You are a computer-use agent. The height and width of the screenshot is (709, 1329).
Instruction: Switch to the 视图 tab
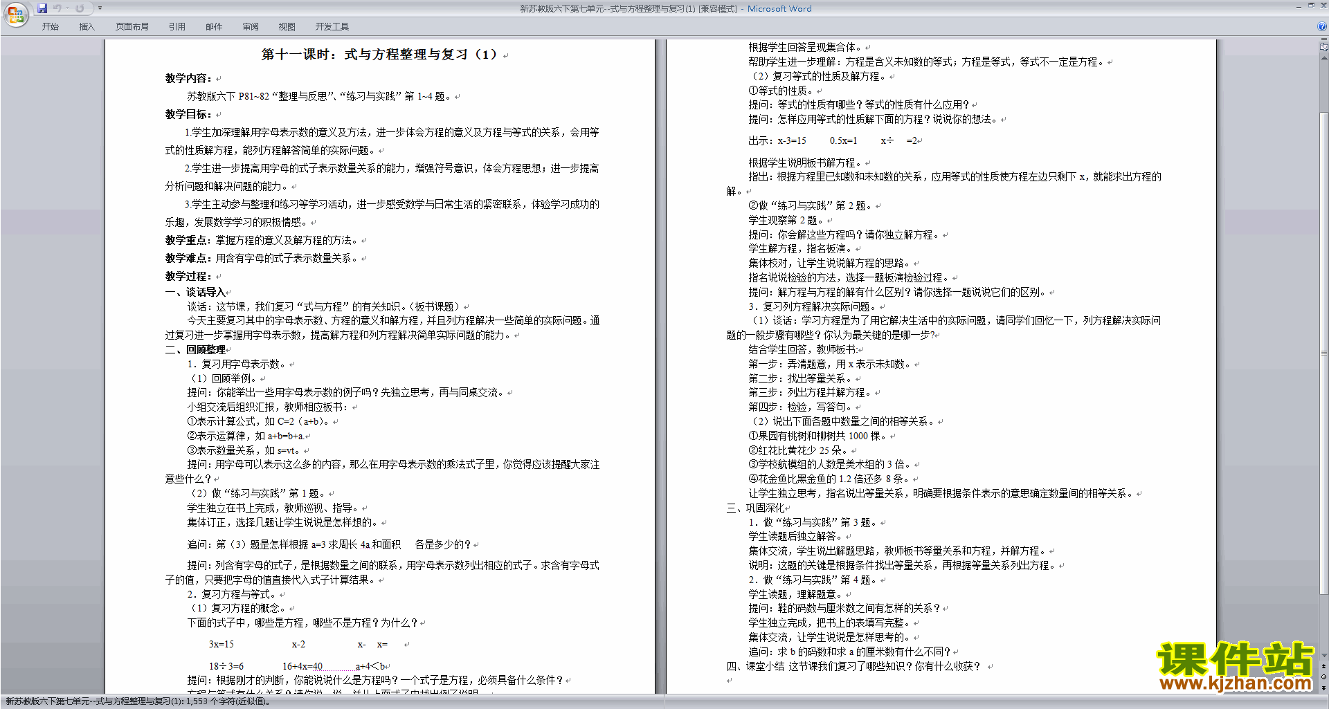pos(287,26)
